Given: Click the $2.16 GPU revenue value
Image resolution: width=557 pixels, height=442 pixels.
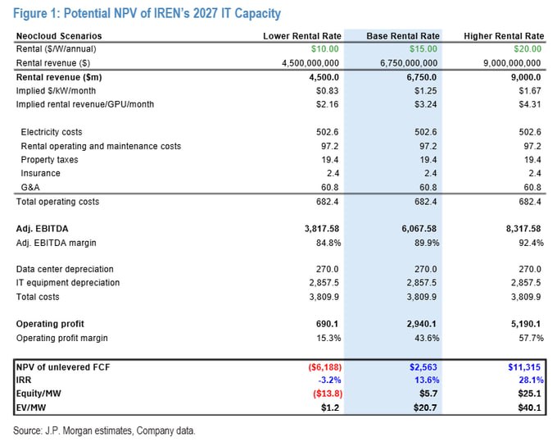Looking at the screenshot, I should click(x=327, y=104).
